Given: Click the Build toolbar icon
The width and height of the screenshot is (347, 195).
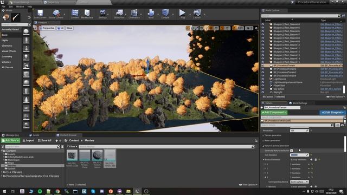Looking at the screenshot, I should 151,14.
